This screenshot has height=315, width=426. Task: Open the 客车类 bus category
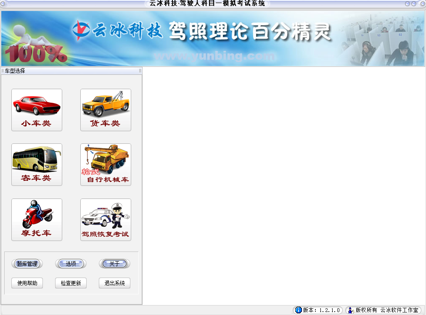37,165
